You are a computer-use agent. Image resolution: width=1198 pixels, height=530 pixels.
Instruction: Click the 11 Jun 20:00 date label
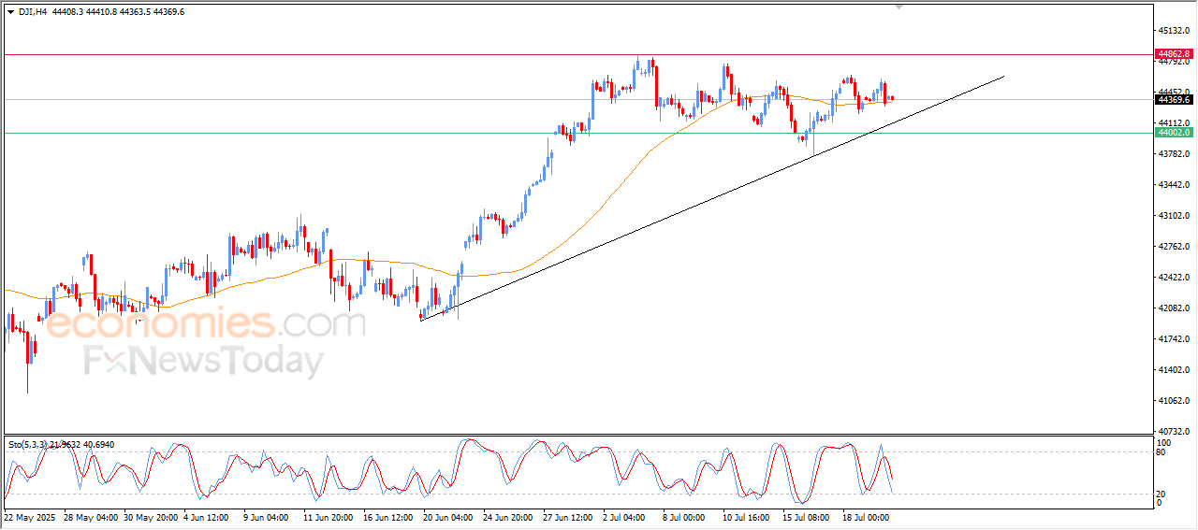tap(329, 517)
